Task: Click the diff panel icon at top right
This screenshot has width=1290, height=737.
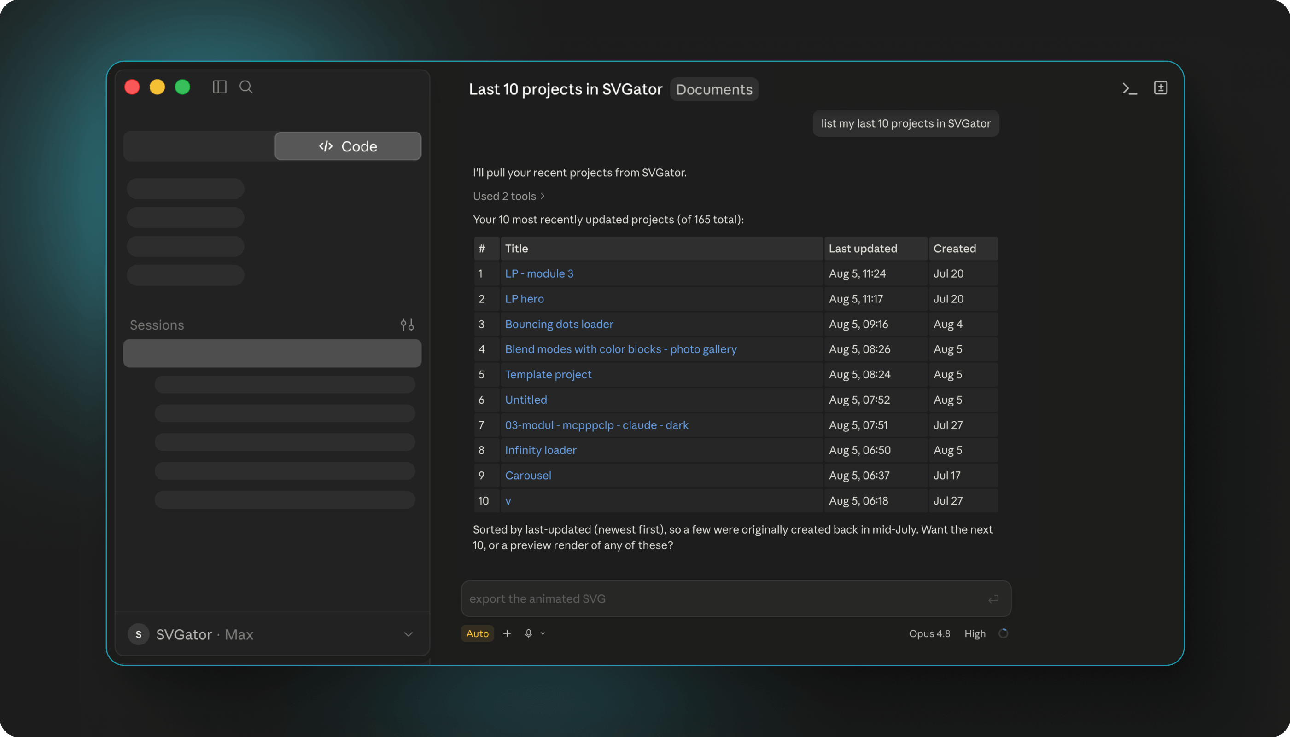Action: (x=1161, y=87)
